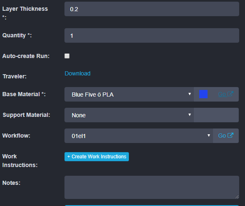Viewport: 245px width, 206px height.
Task: Click the 'Base Material *:' label text
Action: pos(24,94)
